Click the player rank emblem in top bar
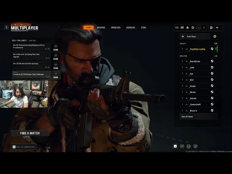 (199, 28)
